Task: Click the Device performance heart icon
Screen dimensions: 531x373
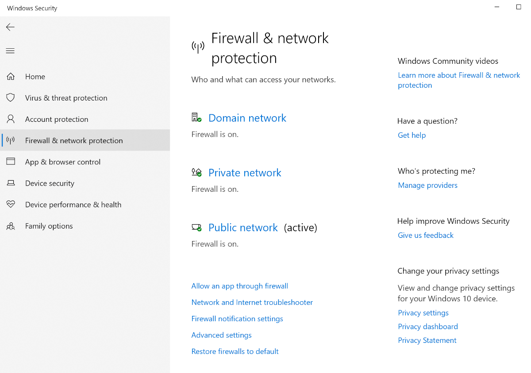Action: (x=11, y=204)
